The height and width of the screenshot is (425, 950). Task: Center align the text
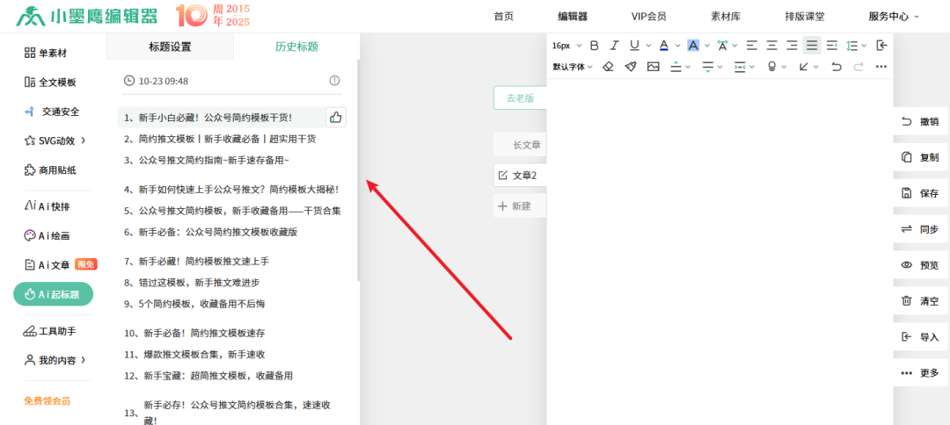point(772,46)
